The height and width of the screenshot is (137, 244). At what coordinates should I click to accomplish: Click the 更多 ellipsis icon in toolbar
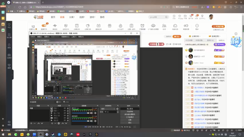point(197,26)
